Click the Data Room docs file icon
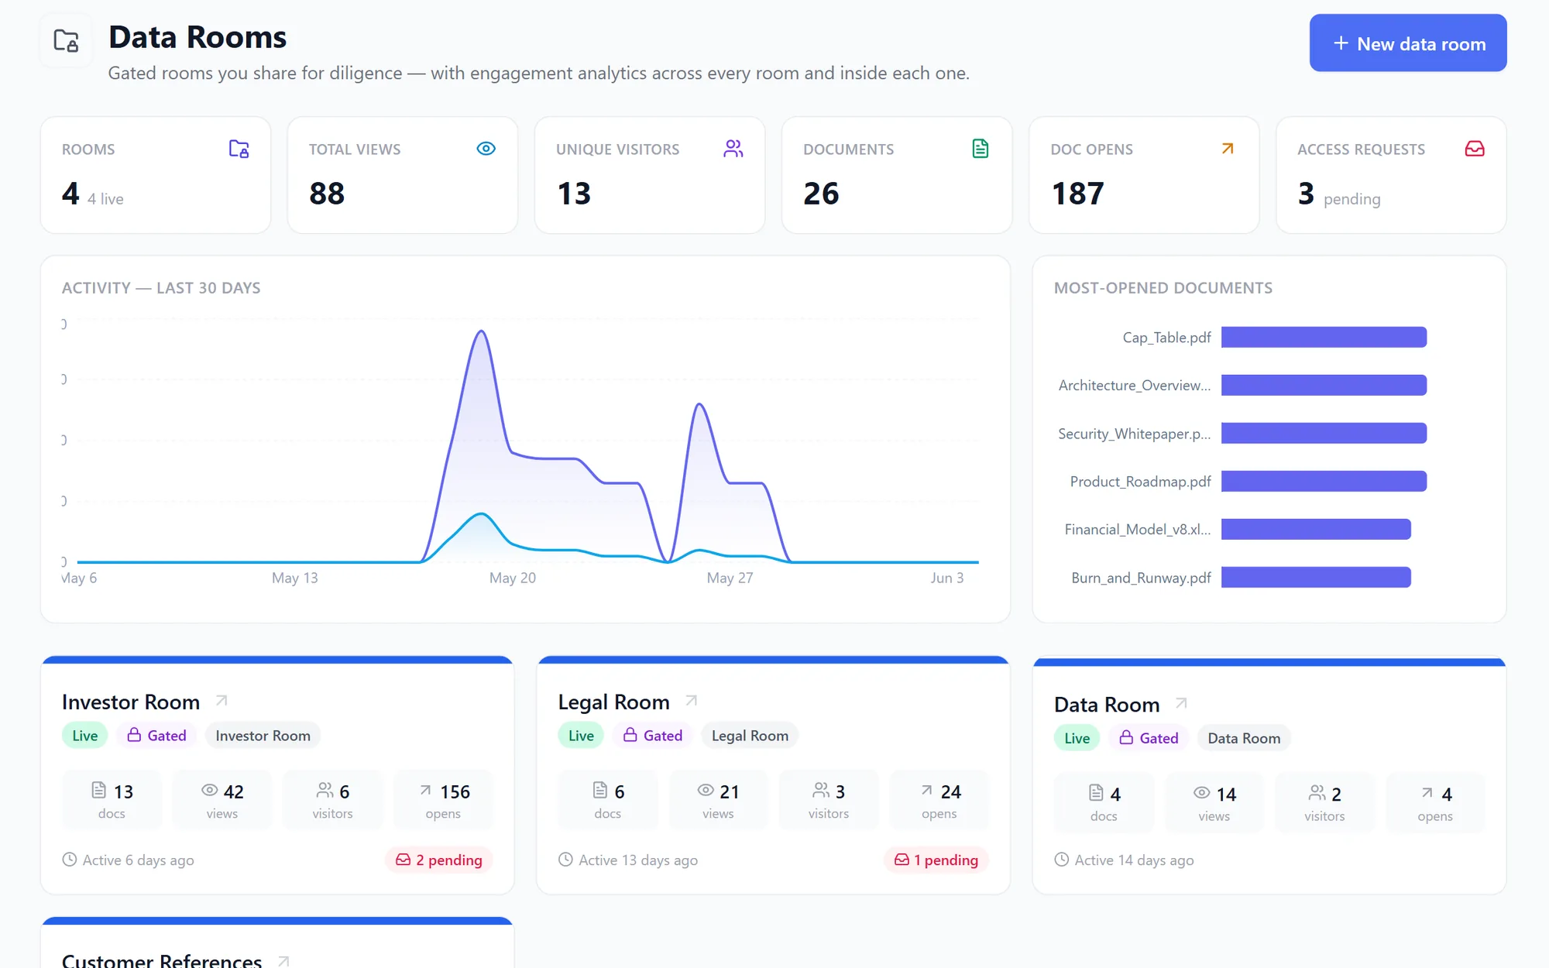Viewport: 1549px width, 968px height. coord(1096,793)
